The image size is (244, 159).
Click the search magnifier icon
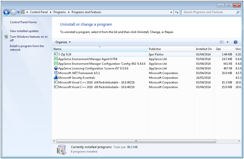pyautogui.click(x=238, y=12)
